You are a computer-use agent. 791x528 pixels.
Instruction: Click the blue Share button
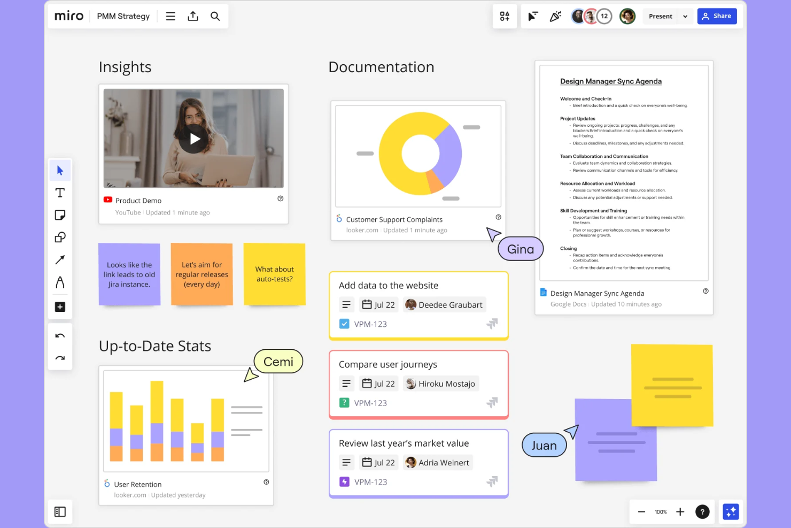717,16
